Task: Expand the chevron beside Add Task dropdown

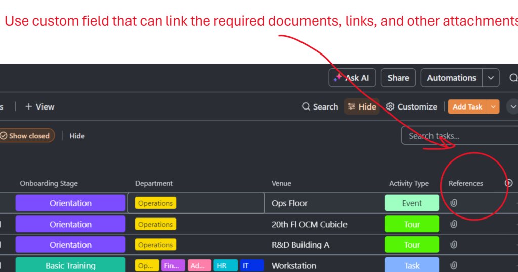Action: 513,107
